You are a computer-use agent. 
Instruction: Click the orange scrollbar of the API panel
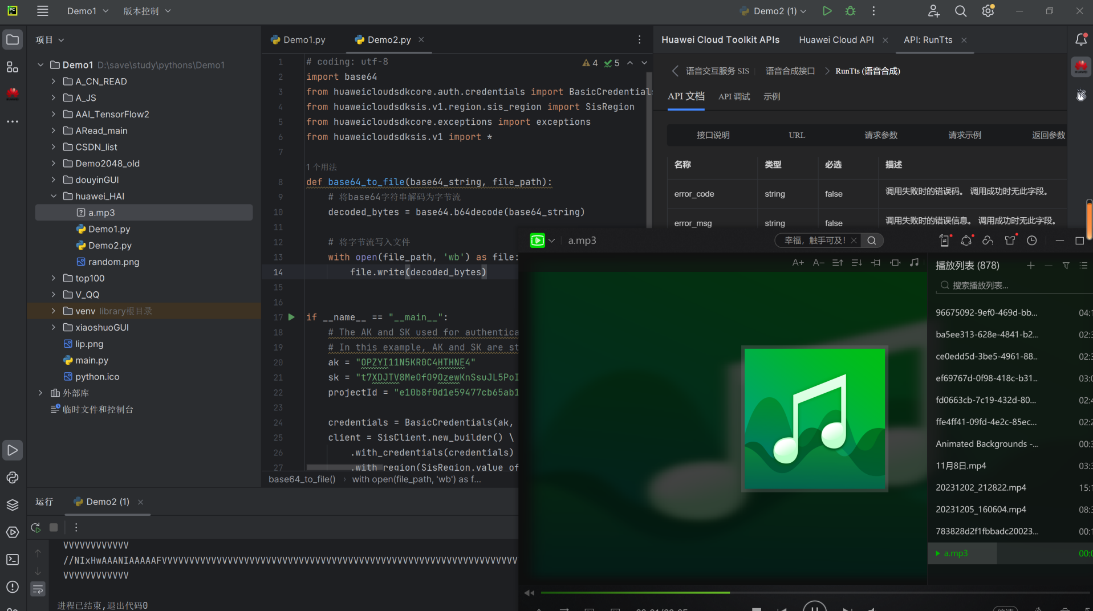[1089, 219]
